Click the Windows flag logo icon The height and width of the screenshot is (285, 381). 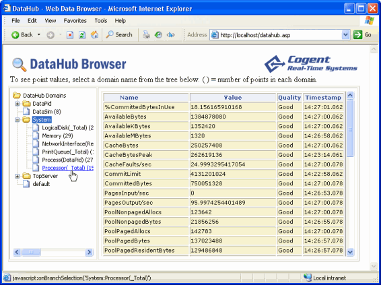pyautogui.click(x=370, y=20)
